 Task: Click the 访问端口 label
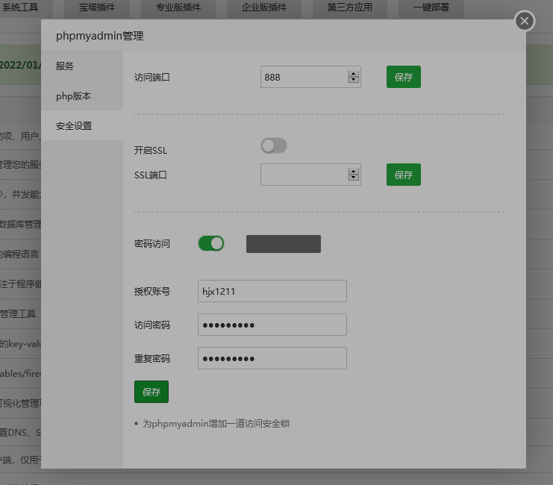(152, 78)
